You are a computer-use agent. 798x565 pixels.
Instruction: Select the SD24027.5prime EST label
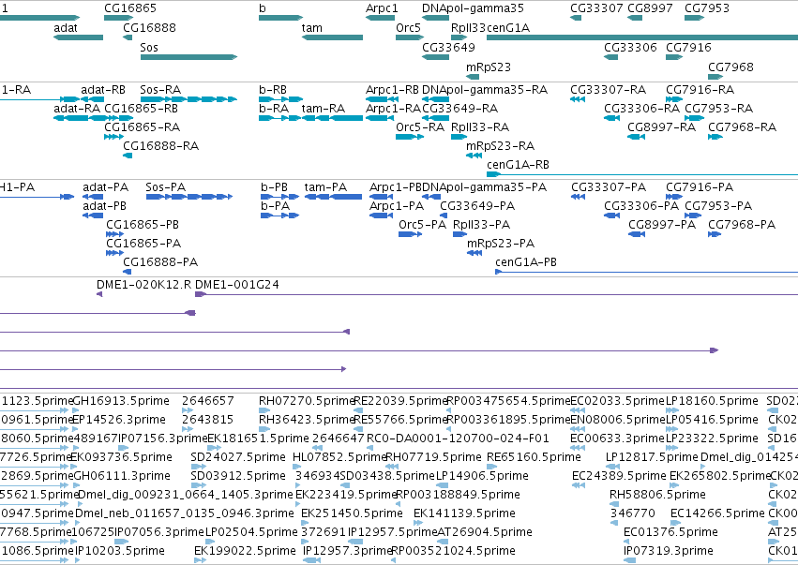point(238,457)
